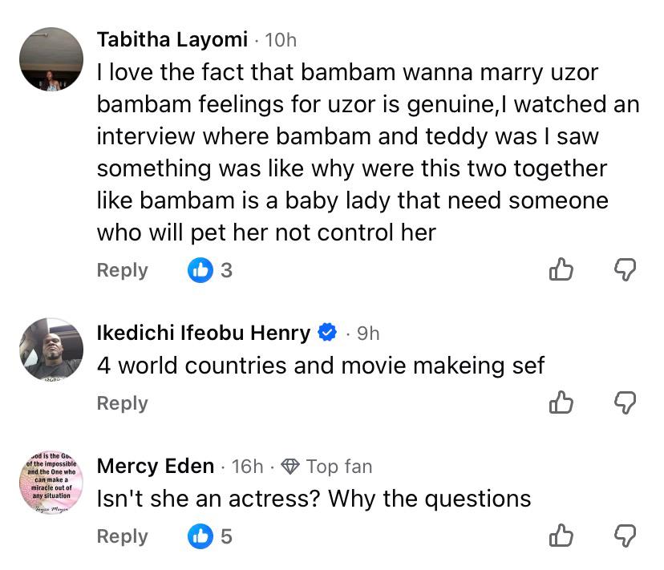Click the 10h timestamp on Tabitha's comment
The image size is (664, 570).
coord(280,39)
